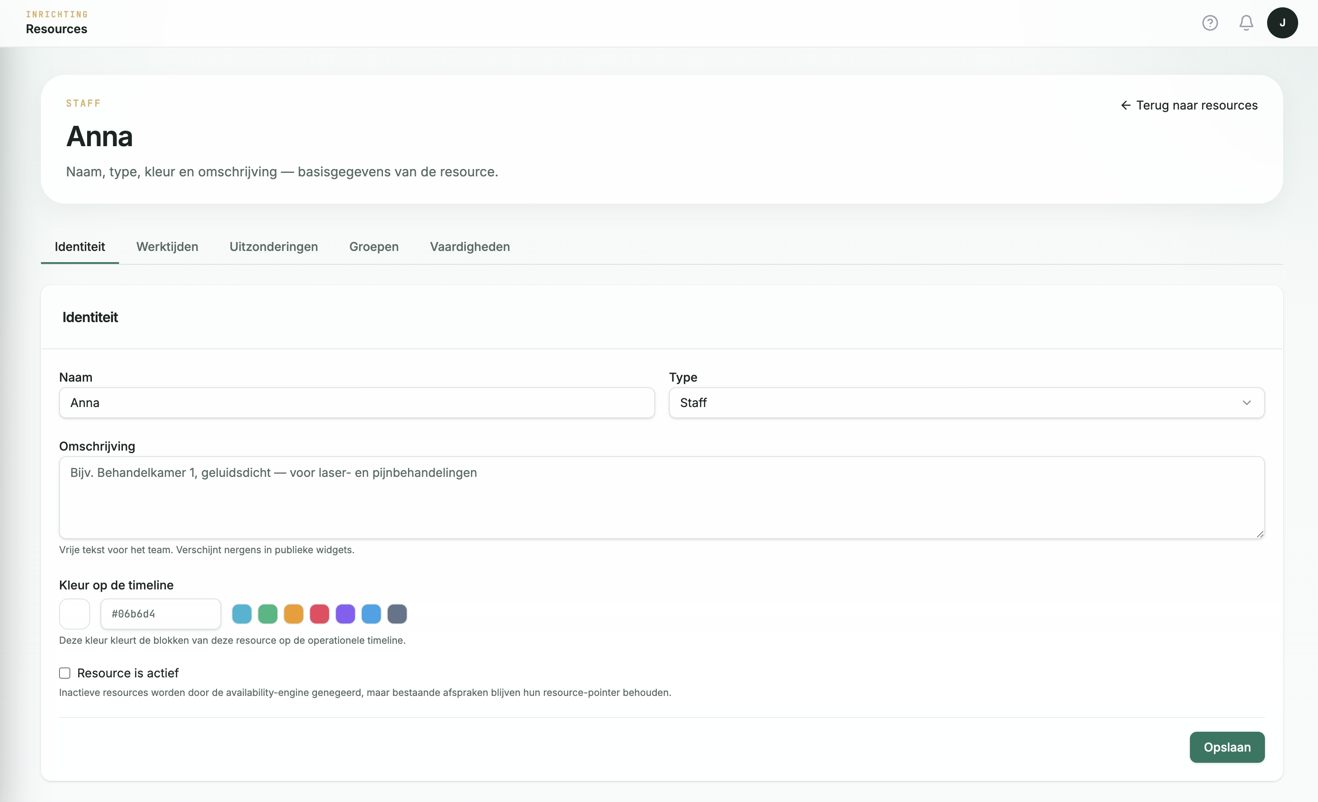Open the user avatar J menu

pyautogui.click(x=1282, y=23)
